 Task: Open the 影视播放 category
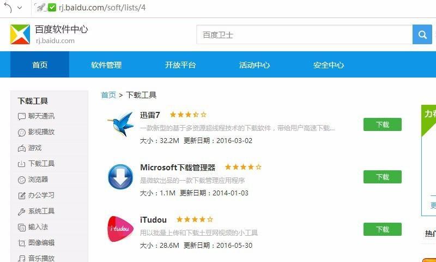[x=41, y=132]
